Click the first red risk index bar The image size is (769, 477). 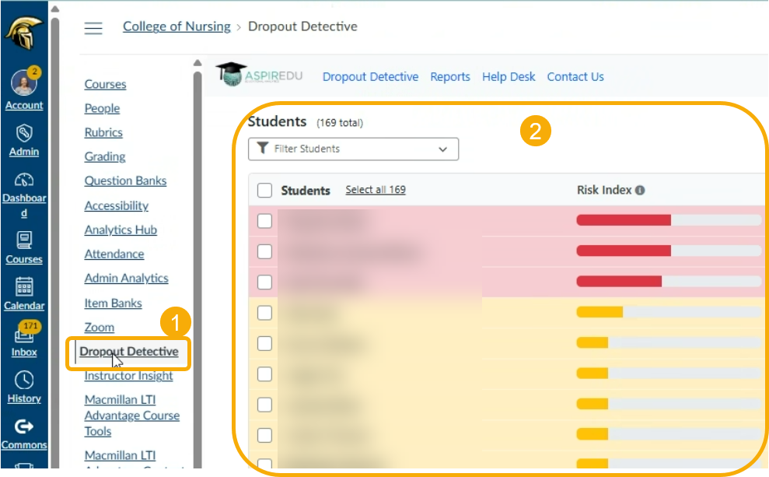pyautogui.click(x=669, y=220)
